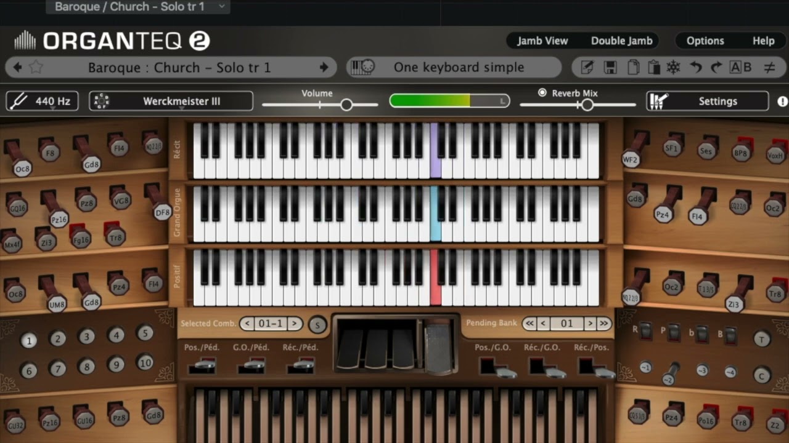Click the Organteq pipes logo
The width and height of the screenshot is (789, 443).
(x=25, y=41)
